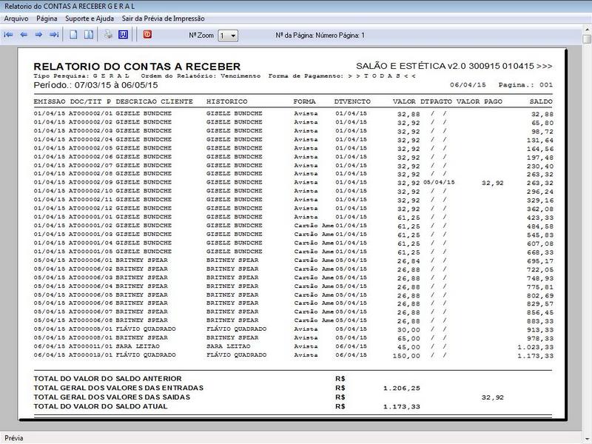Click the vertical scrollbar track

pyautogui.click(x=586, y=222)
